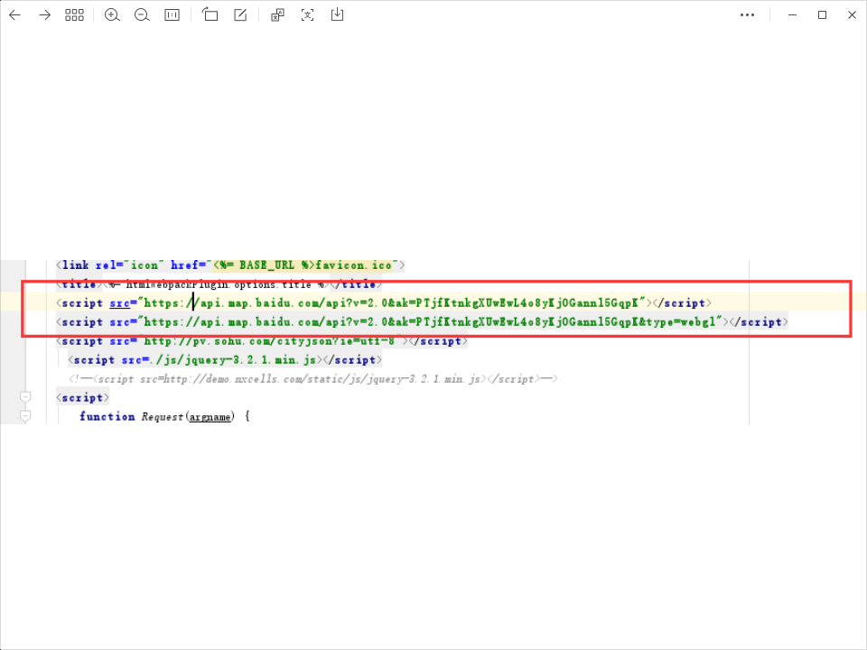Collapse the fold marker beside function Request
Image resolution: width=867 pixels, height=650 pixels.
[25, 416]
